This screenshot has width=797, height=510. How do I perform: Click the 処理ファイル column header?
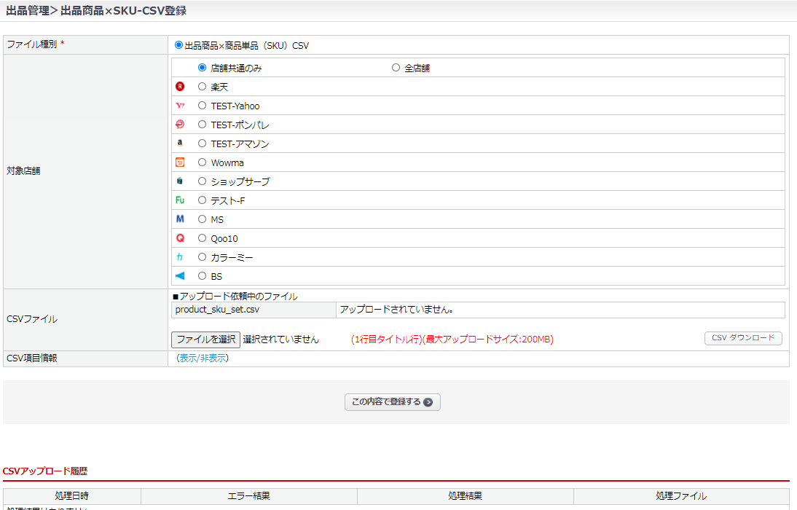pos(681,495)
